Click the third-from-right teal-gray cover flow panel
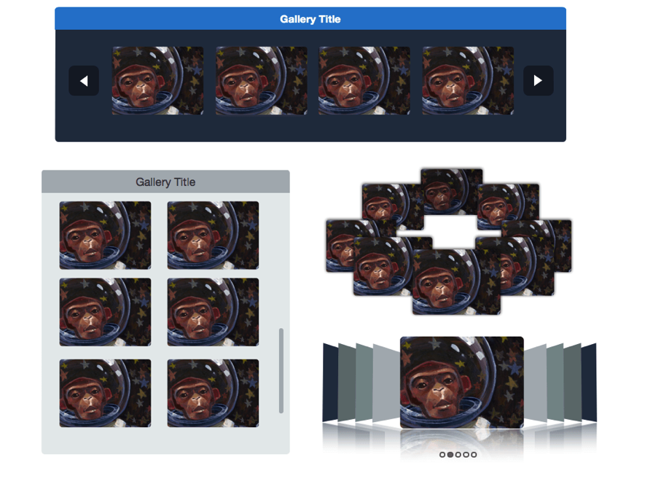Viewport: 645px width, 484px height. point(555,383)
